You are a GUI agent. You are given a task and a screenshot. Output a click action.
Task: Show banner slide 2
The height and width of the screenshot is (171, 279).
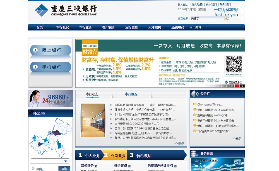point(227,86)
